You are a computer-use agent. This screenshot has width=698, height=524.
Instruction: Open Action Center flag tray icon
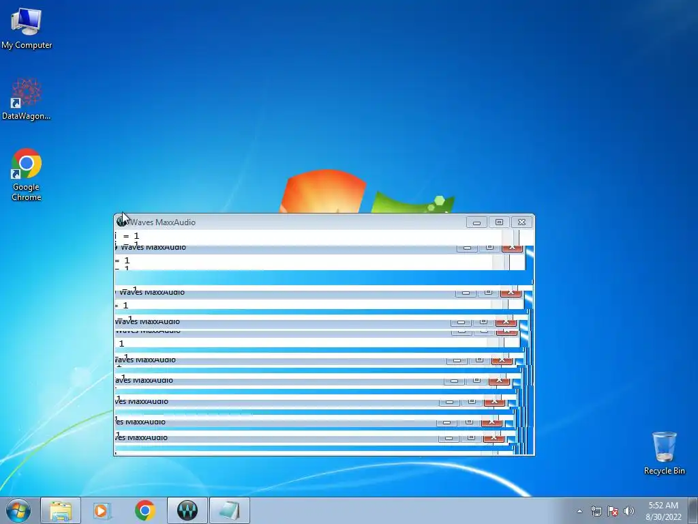coord(613,511)
